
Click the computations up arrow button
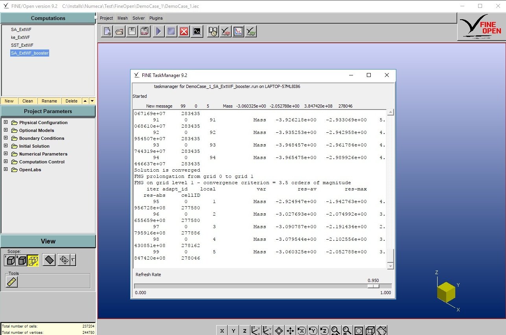click(x=85, y=101)
